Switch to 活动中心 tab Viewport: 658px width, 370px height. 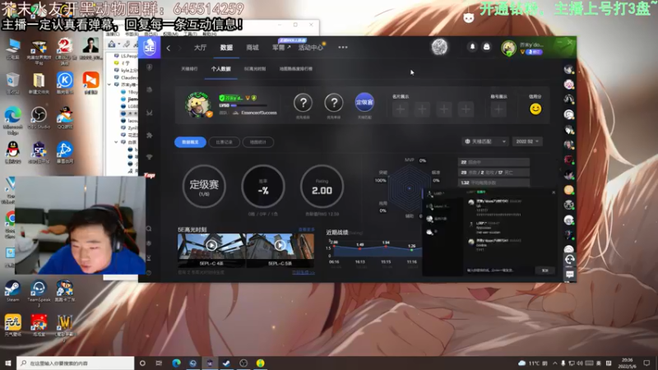(311, 48)
